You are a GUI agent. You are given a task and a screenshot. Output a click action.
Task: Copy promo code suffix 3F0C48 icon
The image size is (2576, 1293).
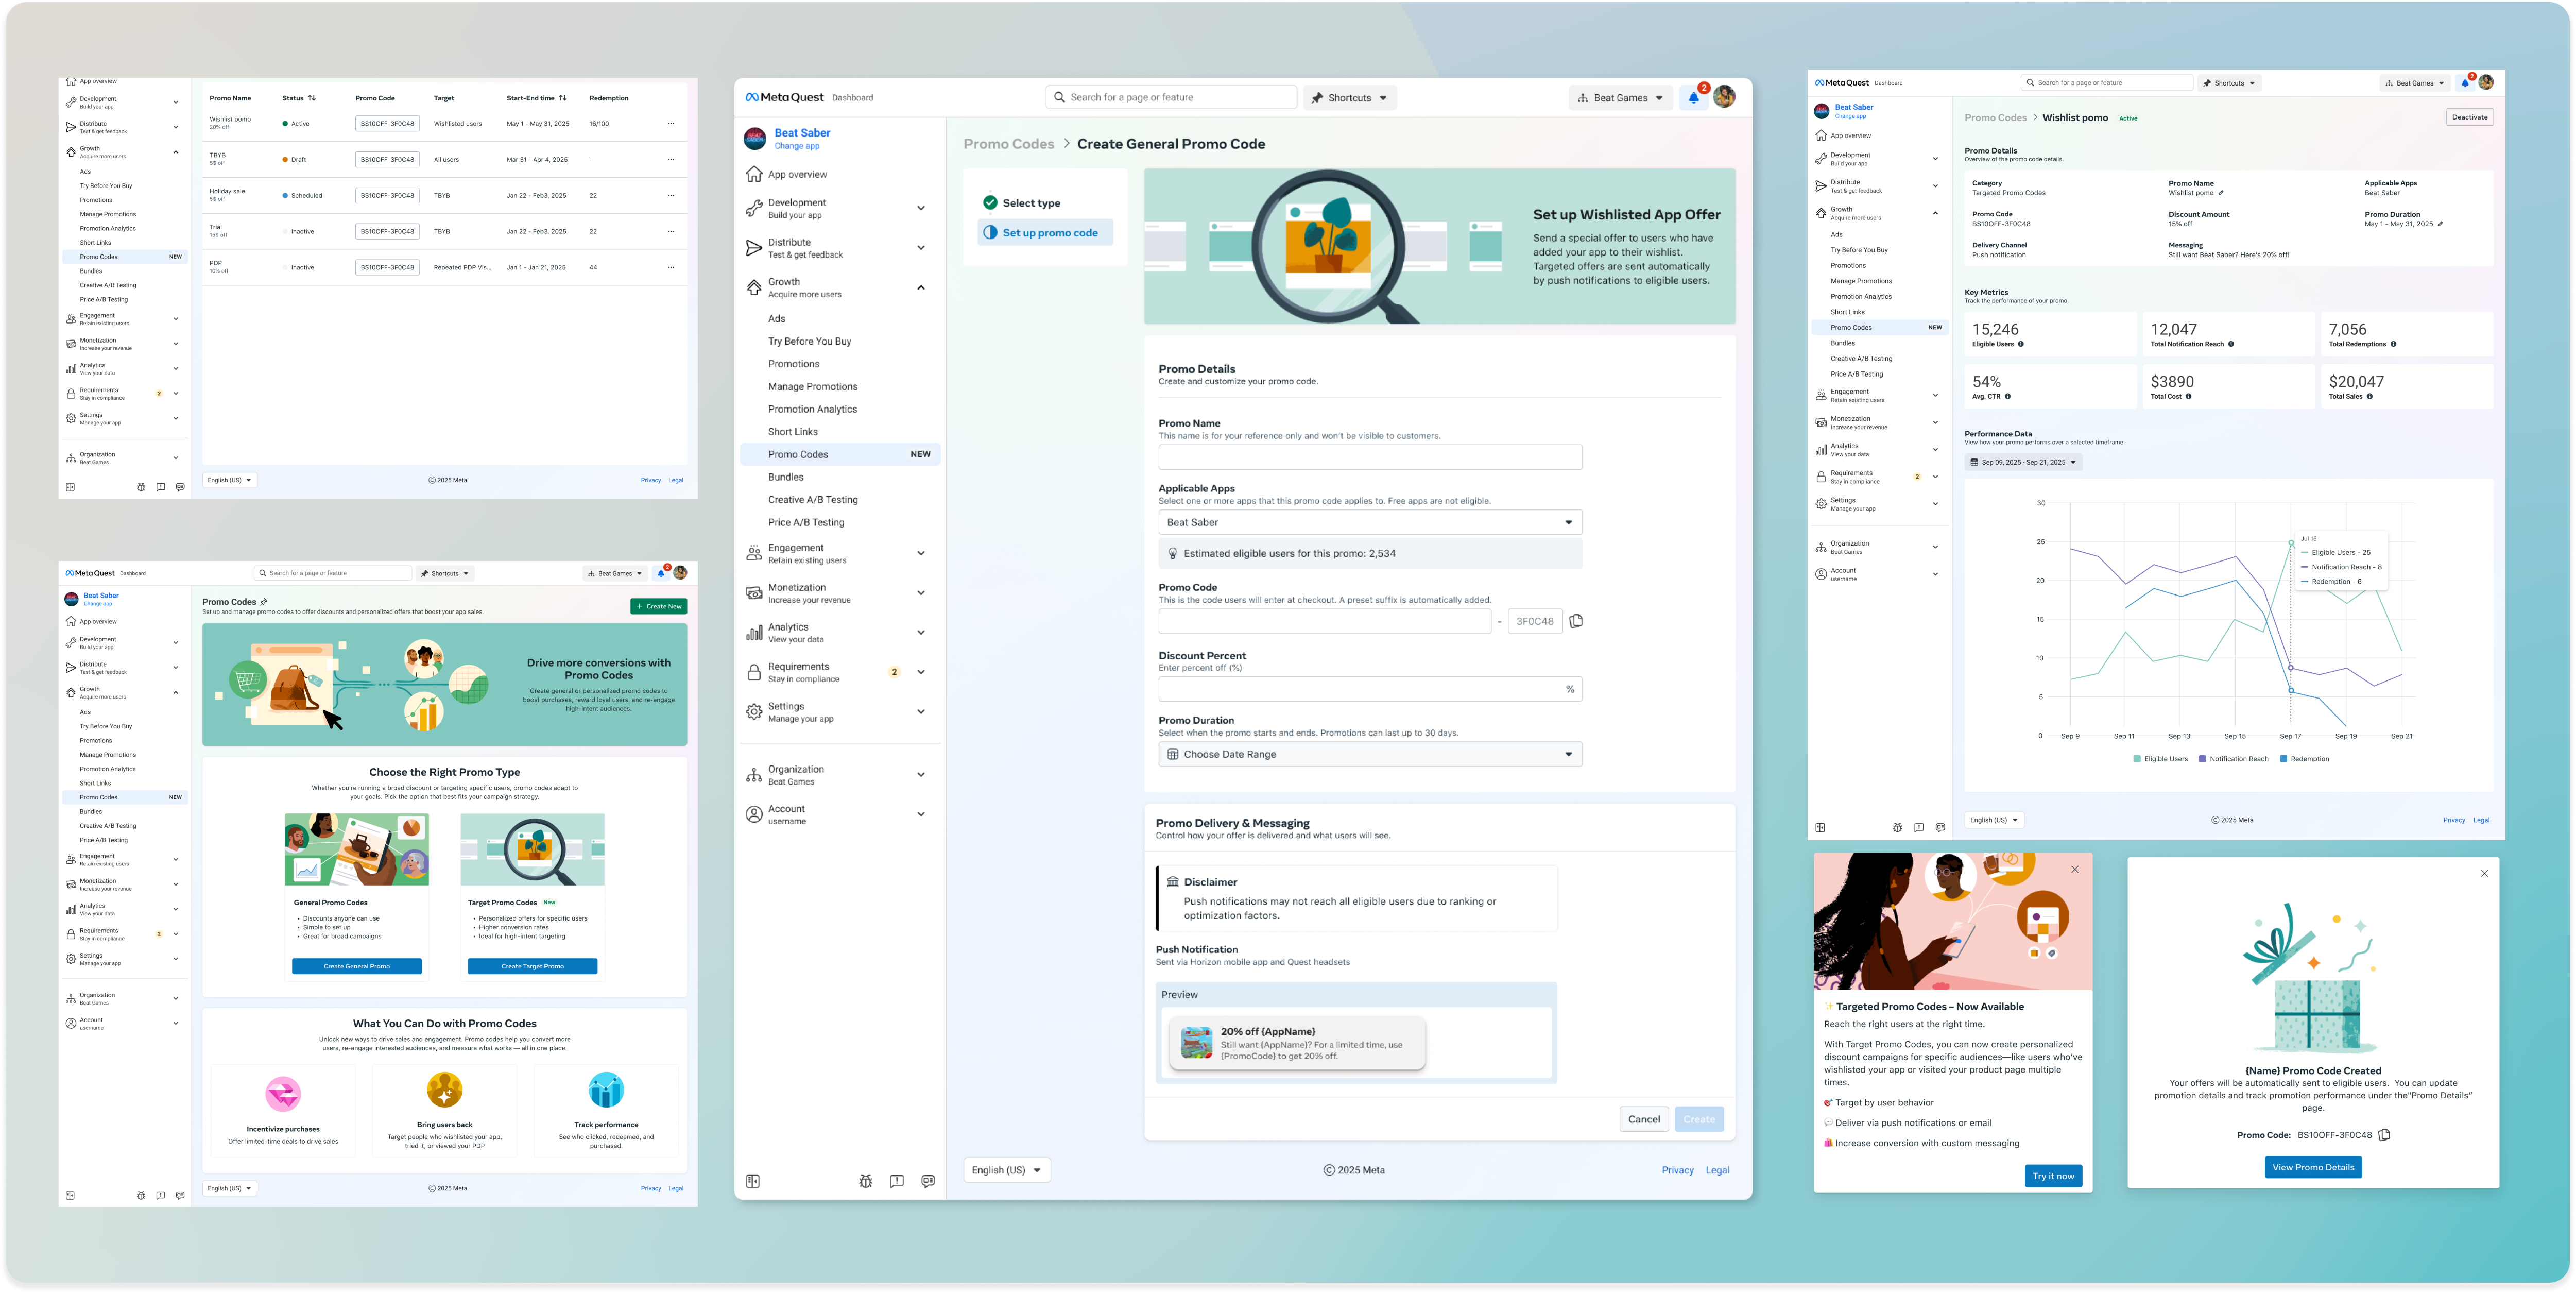(x=1576, y=621)
